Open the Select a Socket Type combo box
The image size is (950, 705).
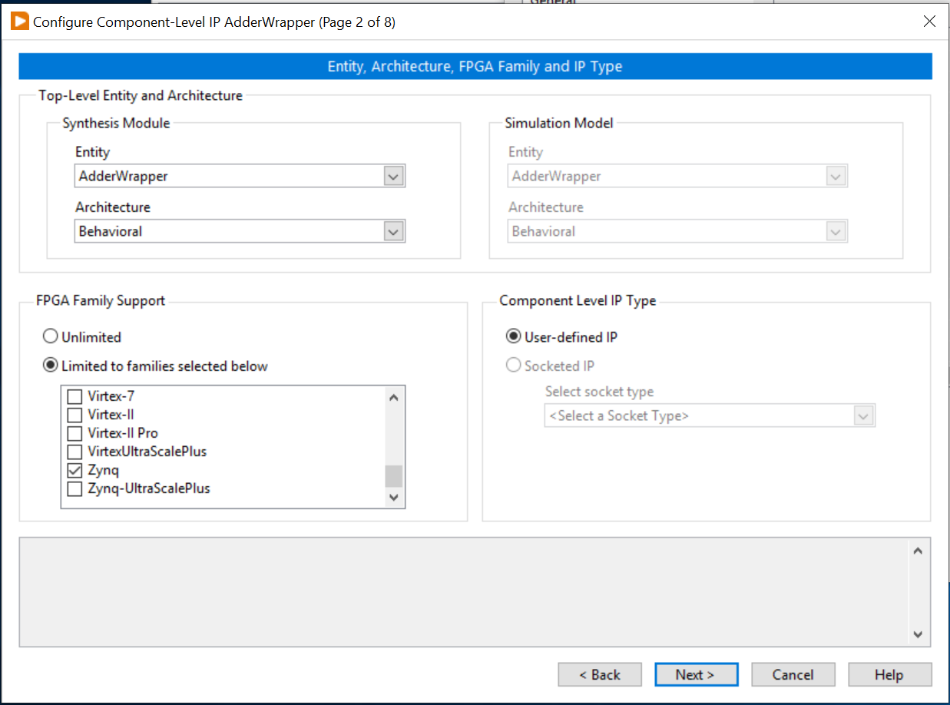[866, 415]
